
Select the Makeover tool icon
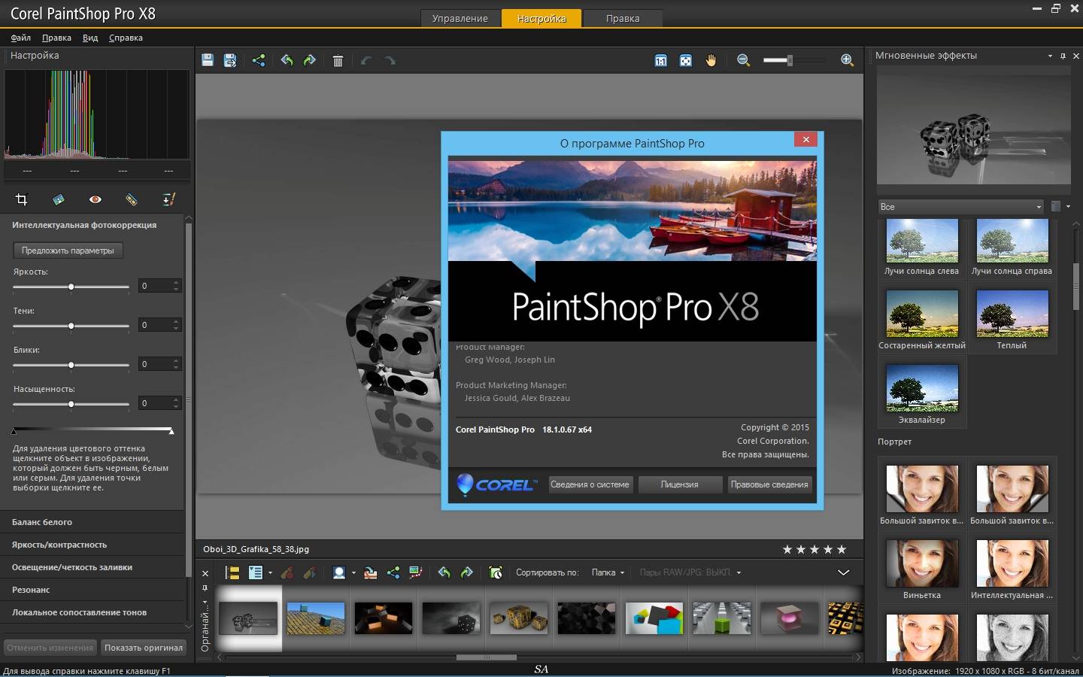click(x=132, y=199)
